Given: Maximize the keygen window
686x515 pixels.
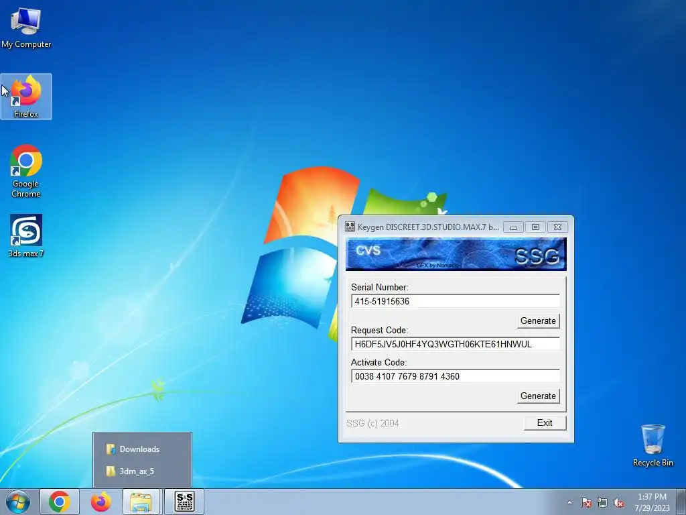Looking at the screenshot, I should (535, 227).
